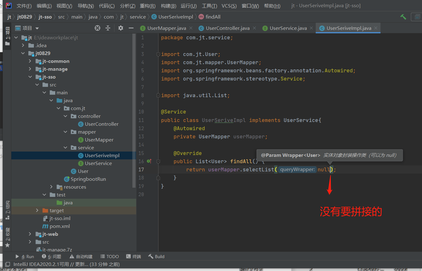The image size is (422, 271).
Task: Click the IDEA 2020.2.1 update notification in status bar
Action: point(66,264)
